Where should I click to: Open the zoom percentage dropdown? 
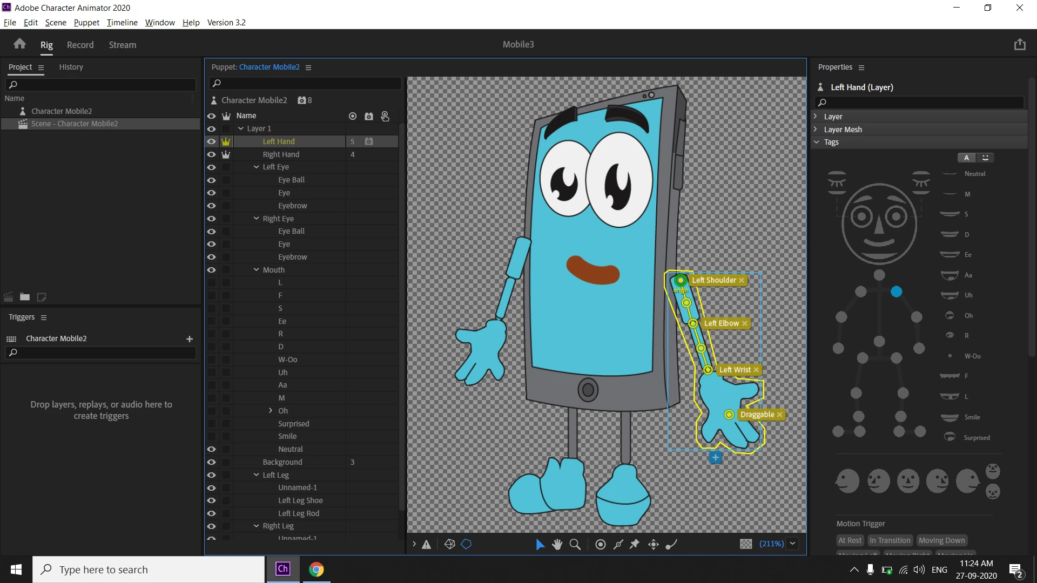pos(793,544)
